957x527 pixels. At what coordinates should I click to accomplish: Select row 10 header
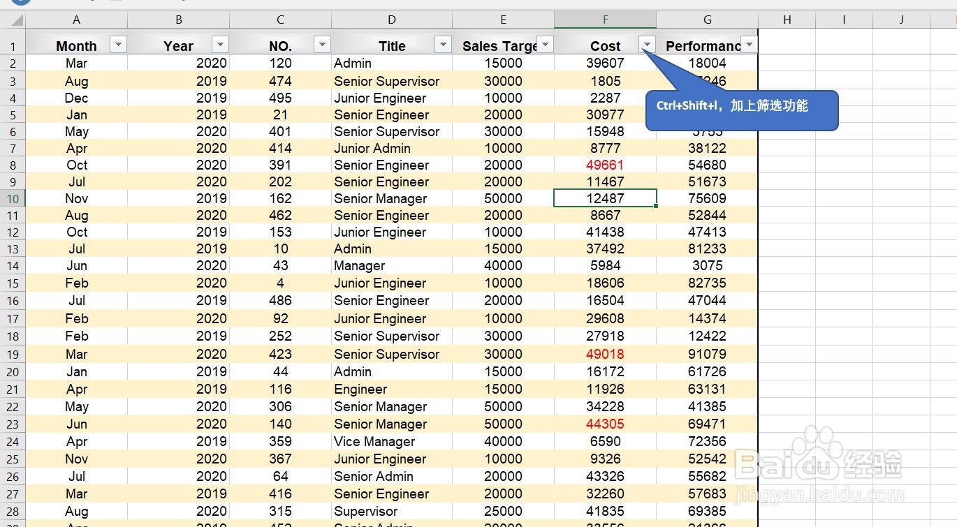pos(13,198)
